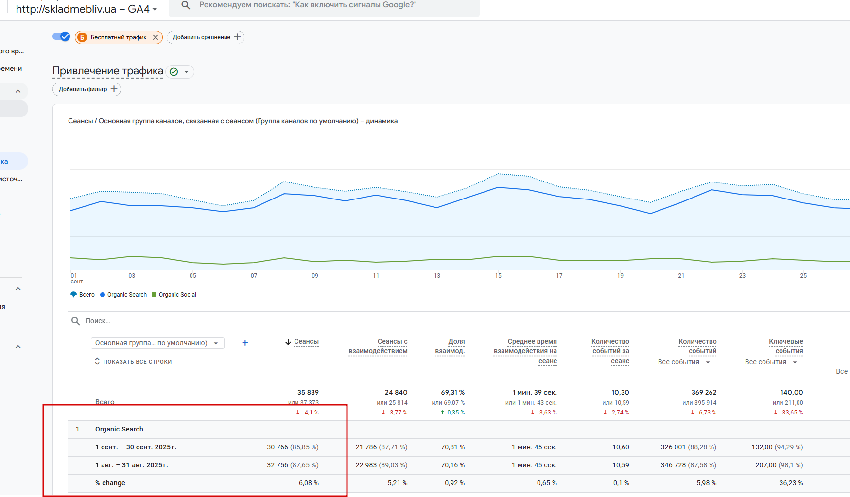Image resolution: width=850 pixels, height=497 pixels.
Task: Collapse the bottom sidebar section chevron
Action: click(18, 347)
